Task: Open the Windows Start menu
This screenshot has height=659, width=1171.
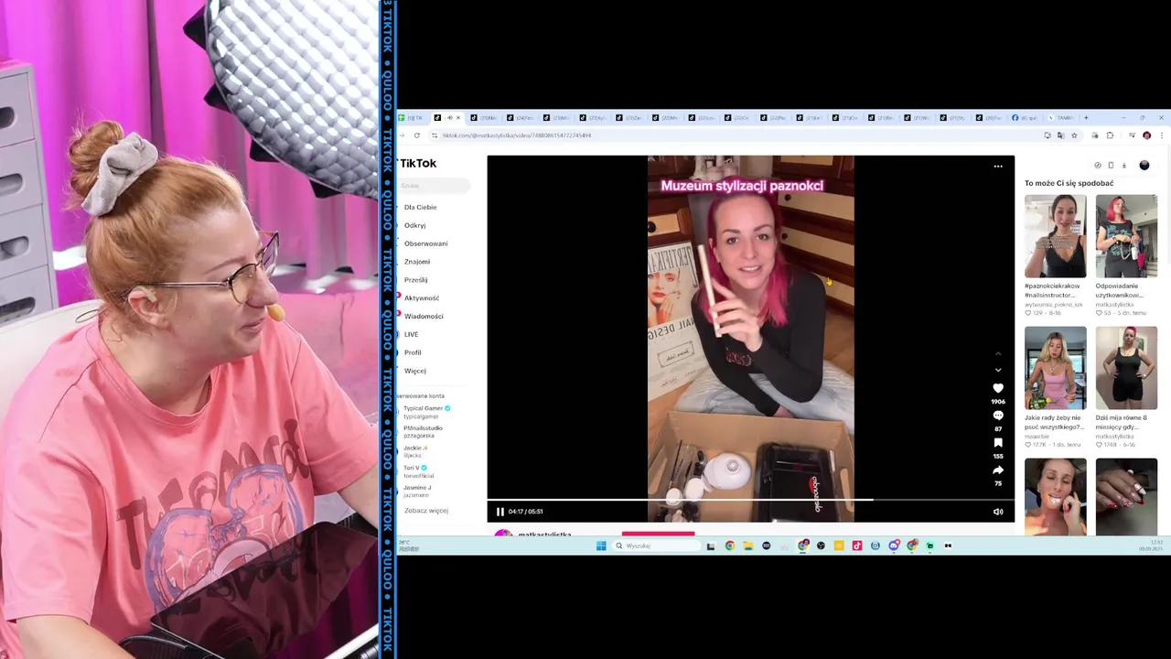Action: (x=601, y=546)
